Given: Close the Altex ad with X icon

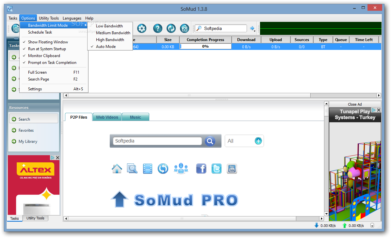Looking at the screenshot, I should tap(57, 157).
